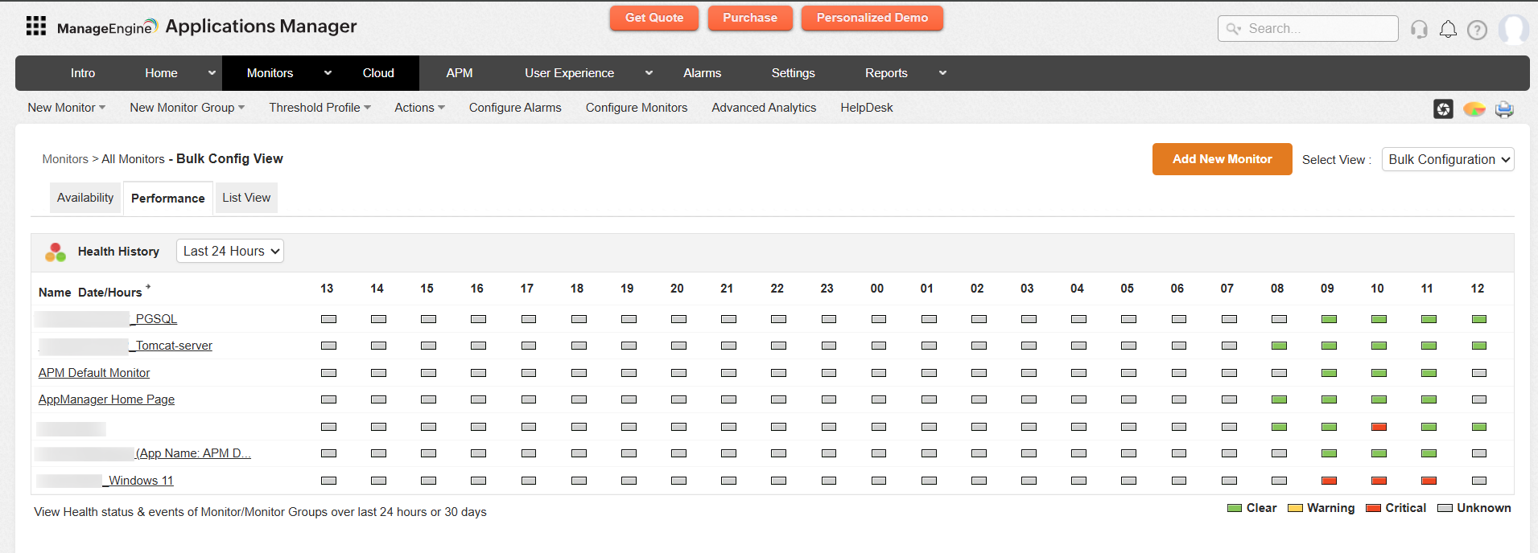The width and height of the screenshot is (1538, 553).
Task: Click Windows 11 red status at hour 09
Action: [x=1329, y=481]
